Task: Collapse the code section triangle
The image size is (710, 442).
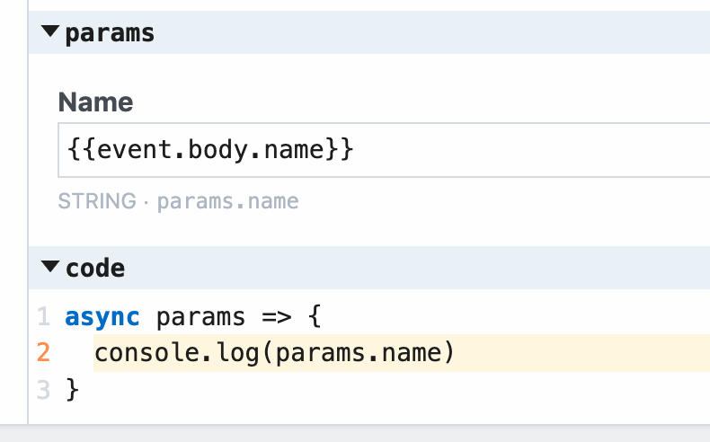Action: pyautogui.click(x=50, y=268)
